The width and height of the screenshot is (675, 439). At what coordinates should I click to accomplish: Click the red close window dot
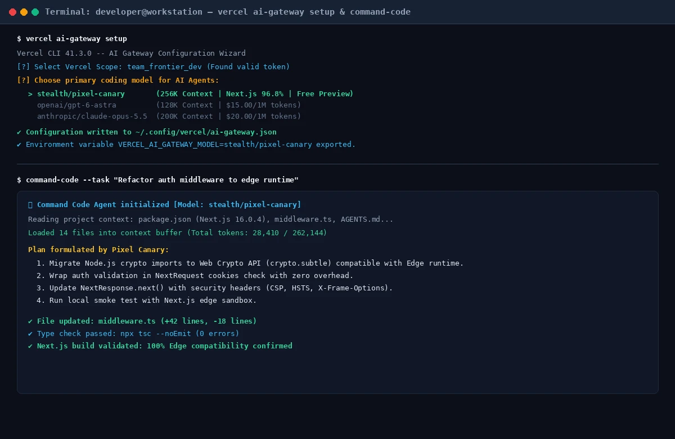[x=13, y=12]
